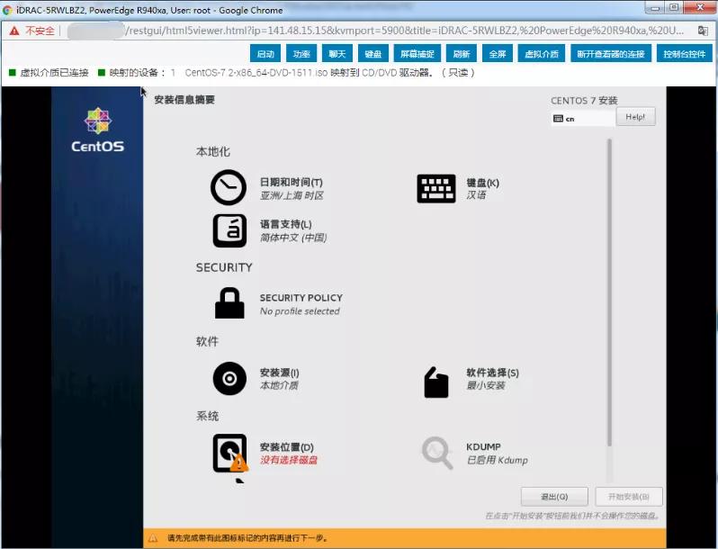Open the 聊天 (Chat) toolbar button
Screen dimensions: 718x549
pyautogui.click(x=337, y=54)
